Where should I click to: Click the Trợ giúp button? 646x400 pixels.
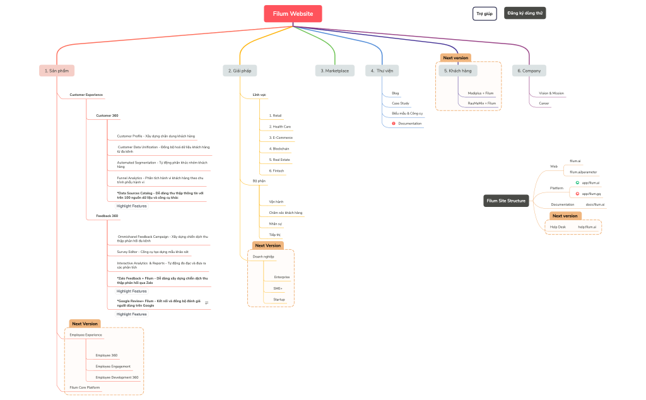484,13
